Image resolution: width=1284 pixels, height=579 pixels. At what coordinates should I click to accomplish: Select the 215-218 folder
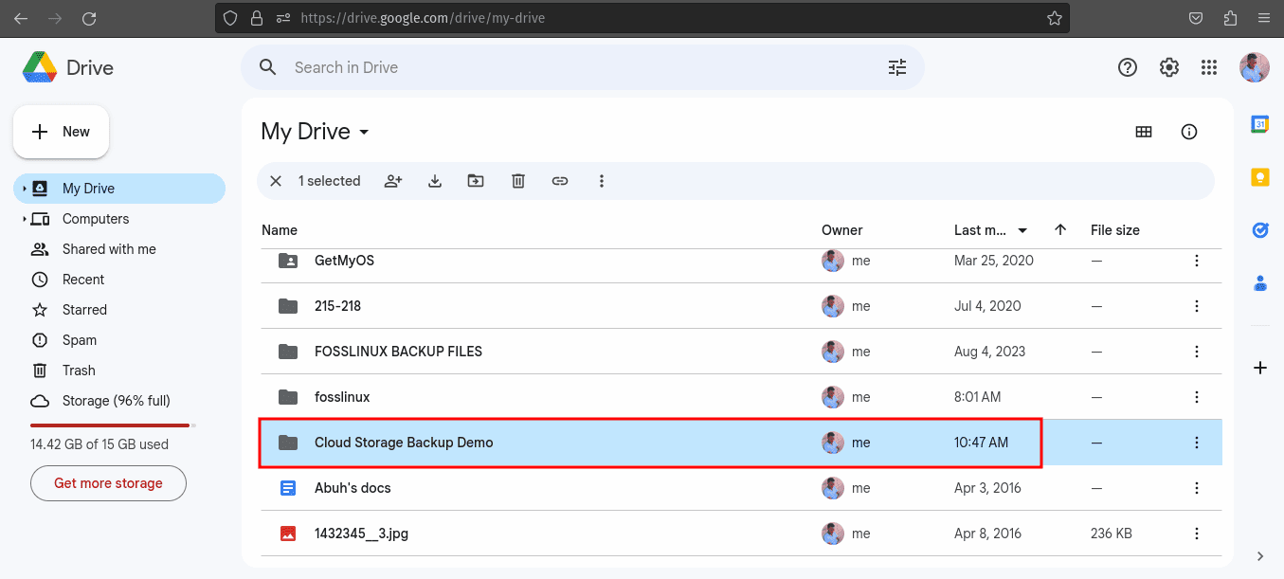point(741,306)
